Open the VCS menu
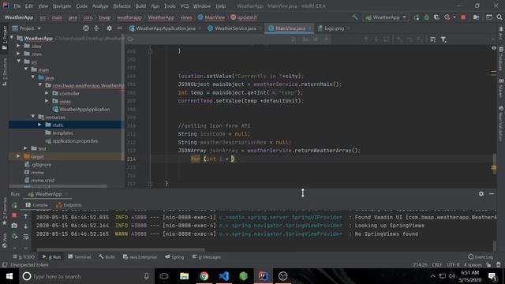The width and height of the screenshot is (505, 284). pyautogui.click(x=184, y=6)
